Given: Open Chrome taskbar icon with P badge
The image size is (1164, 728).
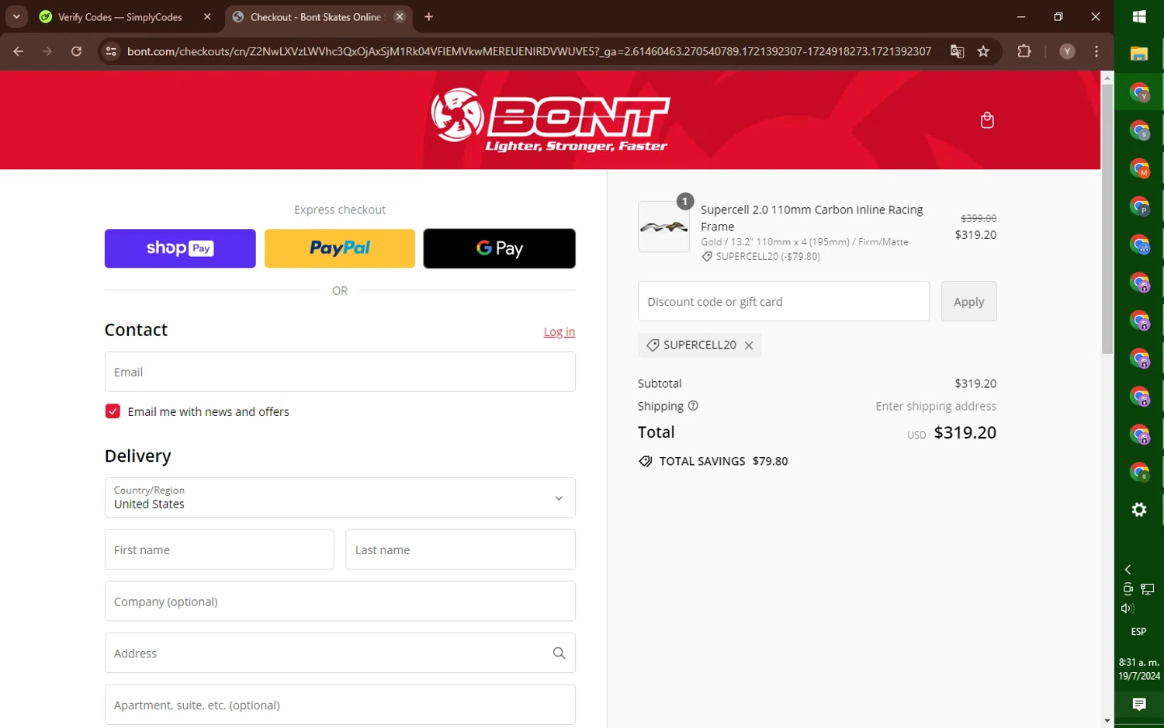Looking at the screenshot, I should tap(1139, 206).
